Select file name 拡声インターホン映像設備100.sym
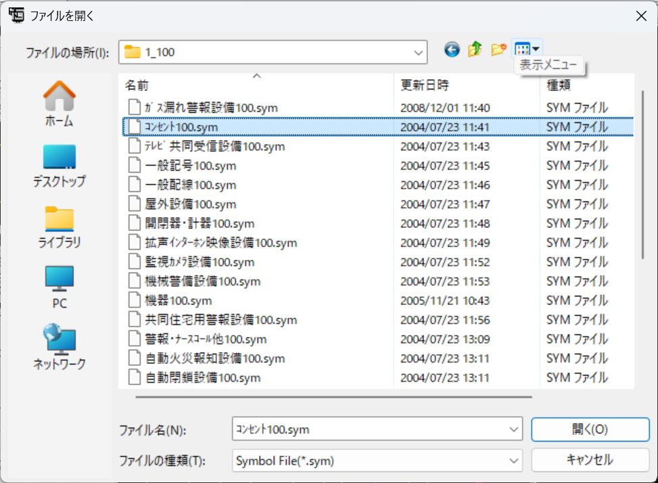Viewport: 658px width, 483px height. 220,243
